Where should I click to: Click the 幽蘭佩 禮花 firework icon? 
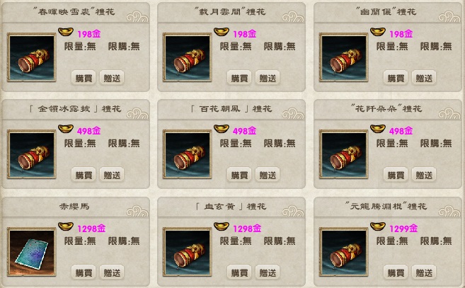344,57
